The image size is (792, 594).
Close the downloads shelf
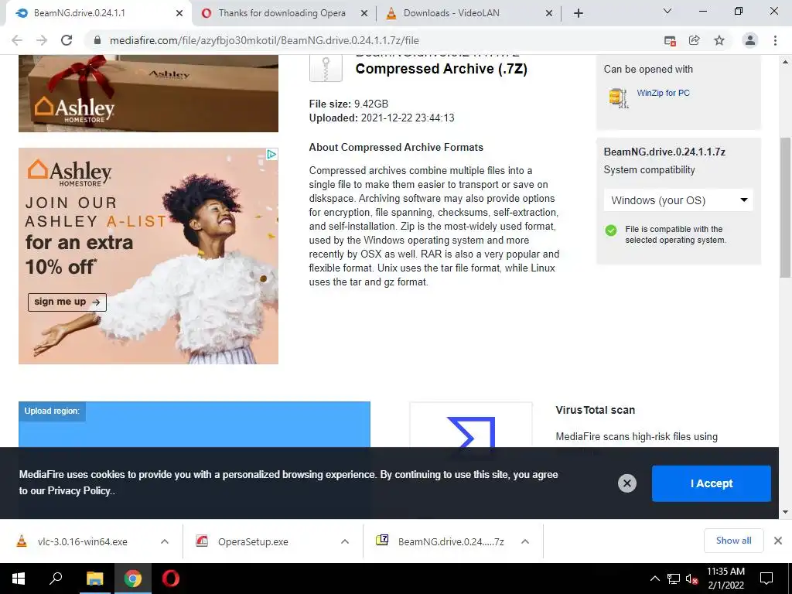(778, 541)
